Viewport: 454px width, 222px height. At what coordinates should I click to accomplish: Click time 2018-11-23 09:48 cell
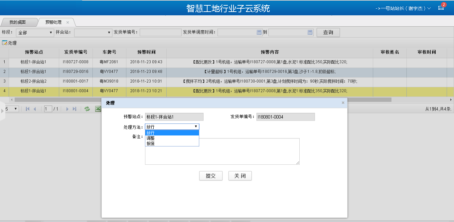[146, 72]
